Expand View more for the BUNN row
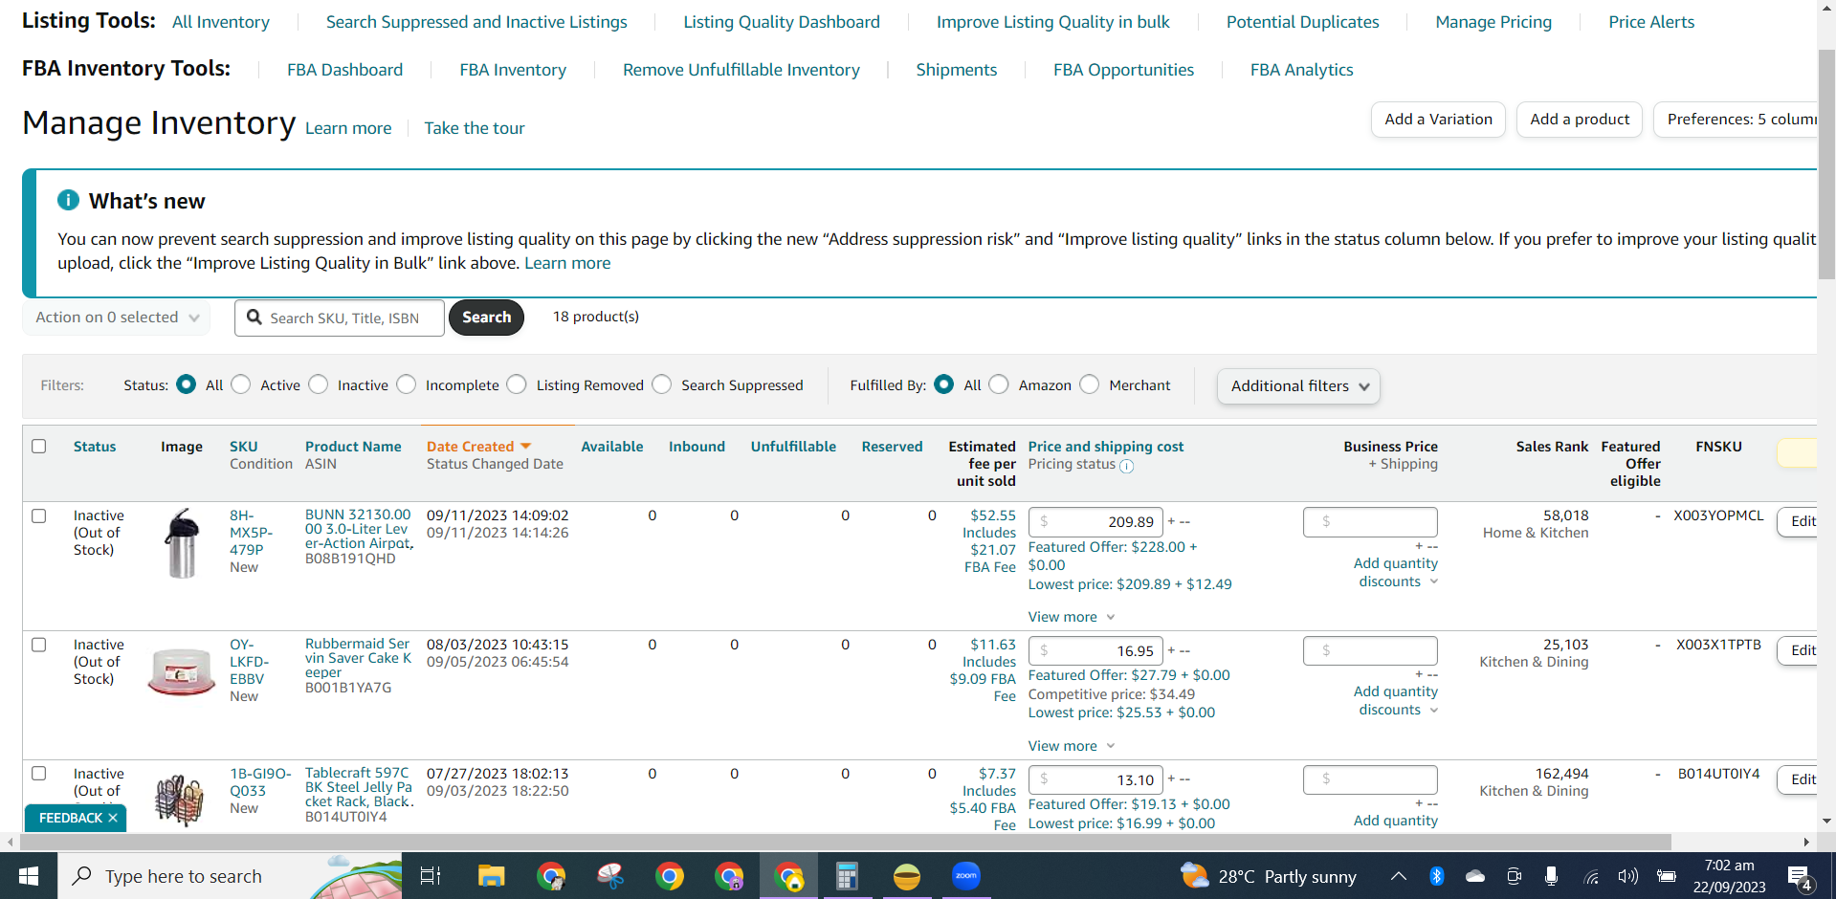The image size is (1836, 899). pyautogui.click(x=1072, y=617)
